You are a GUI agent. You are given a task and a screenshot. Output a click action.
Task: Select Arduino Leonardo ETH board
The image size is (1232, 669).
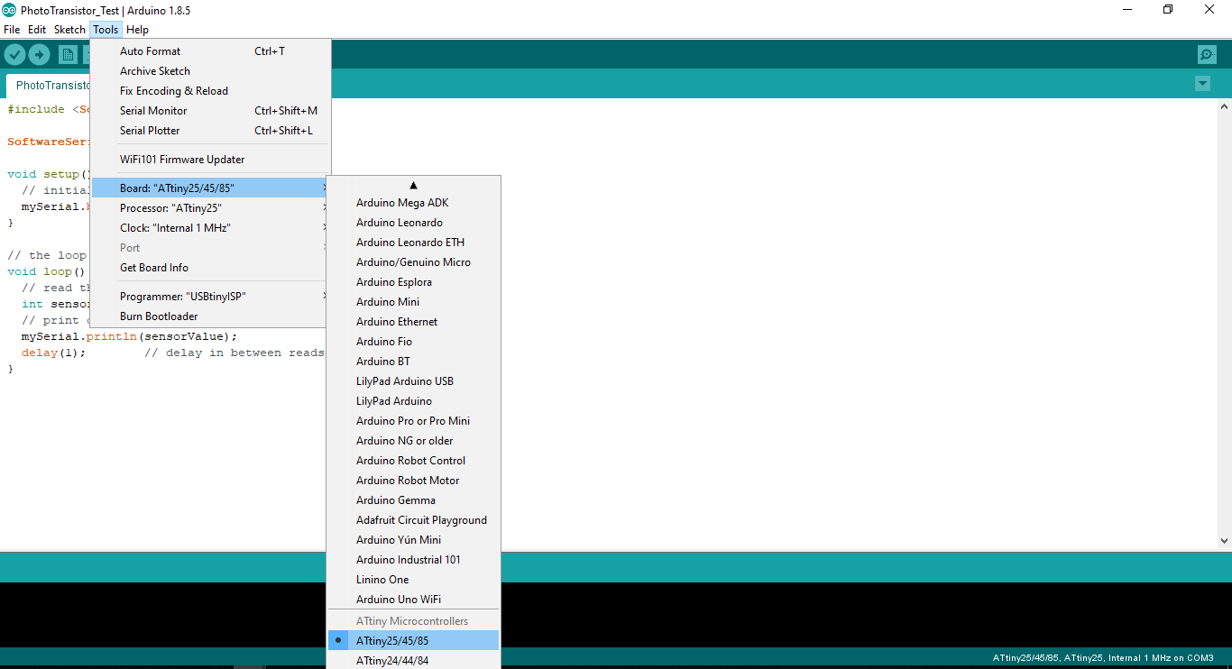pyautogui.click(x=413, y=243)
